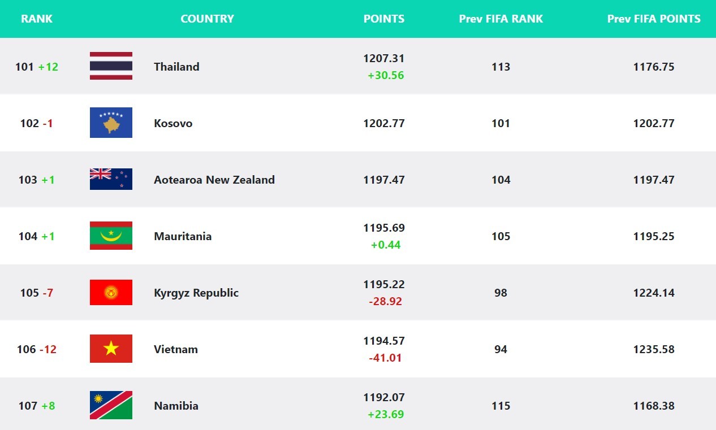
Task: Sort by the COUNTRY column header
Action: (207, 19)
